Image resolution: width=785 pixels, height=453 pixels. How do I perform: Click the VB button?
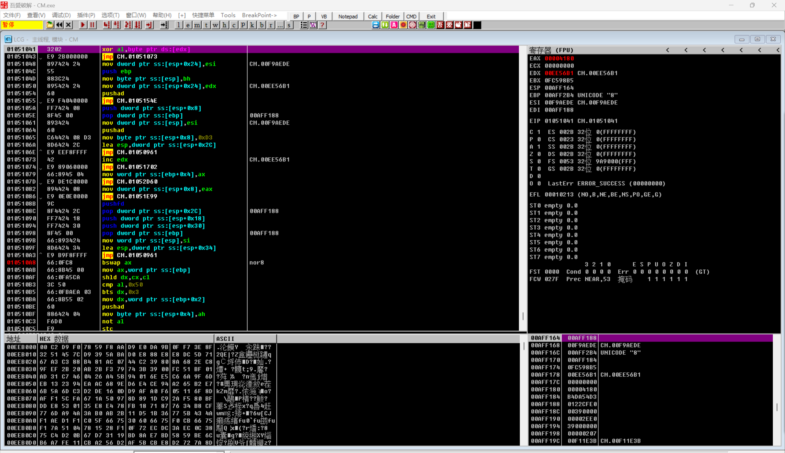(324, 17)
